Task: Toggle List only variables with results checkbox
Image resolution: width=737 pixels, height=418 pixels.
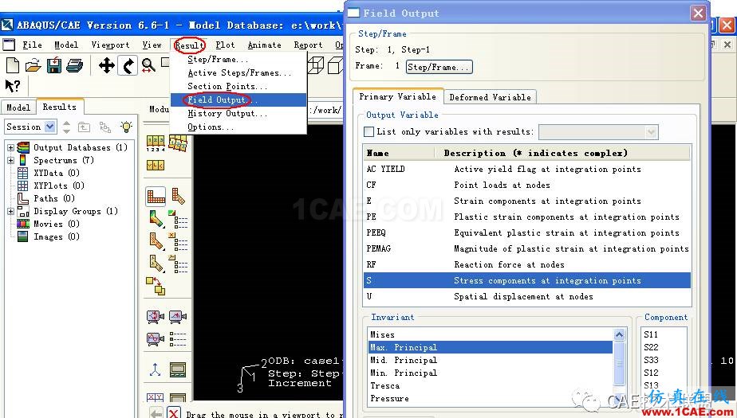Action: pyautogui.click(x=369, y=132)
